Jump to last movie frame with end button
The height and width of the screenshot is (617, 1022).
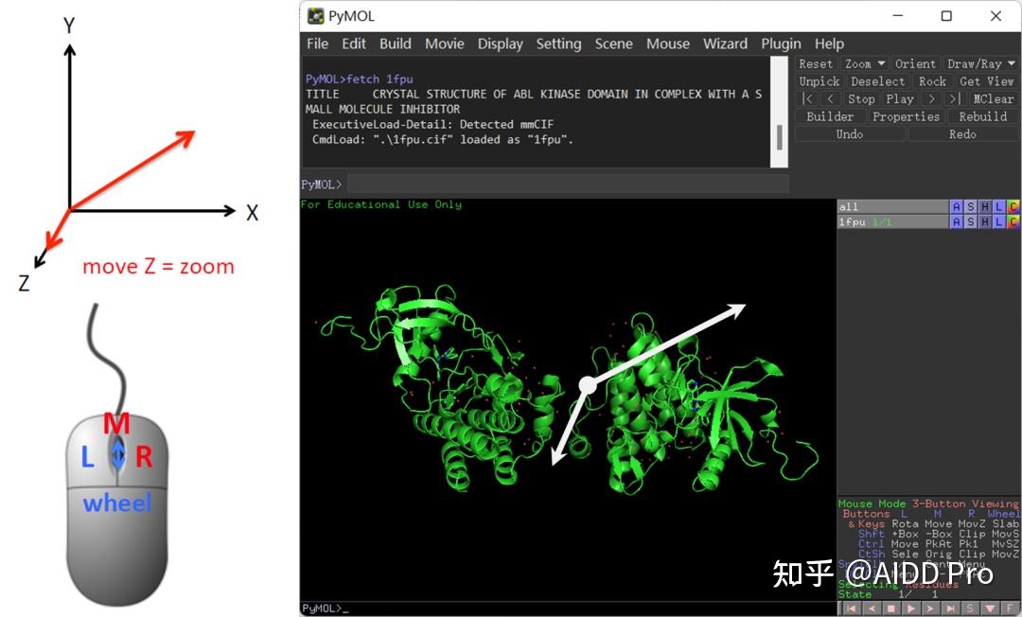tap(951, 608)
